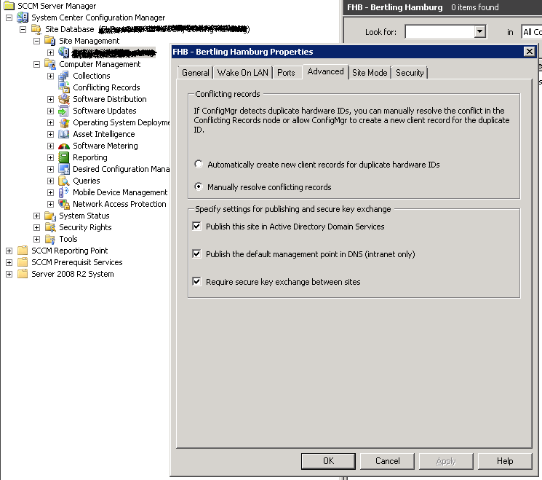
Task: Click the Mobile Device Management icon
Action: point(63,192)
